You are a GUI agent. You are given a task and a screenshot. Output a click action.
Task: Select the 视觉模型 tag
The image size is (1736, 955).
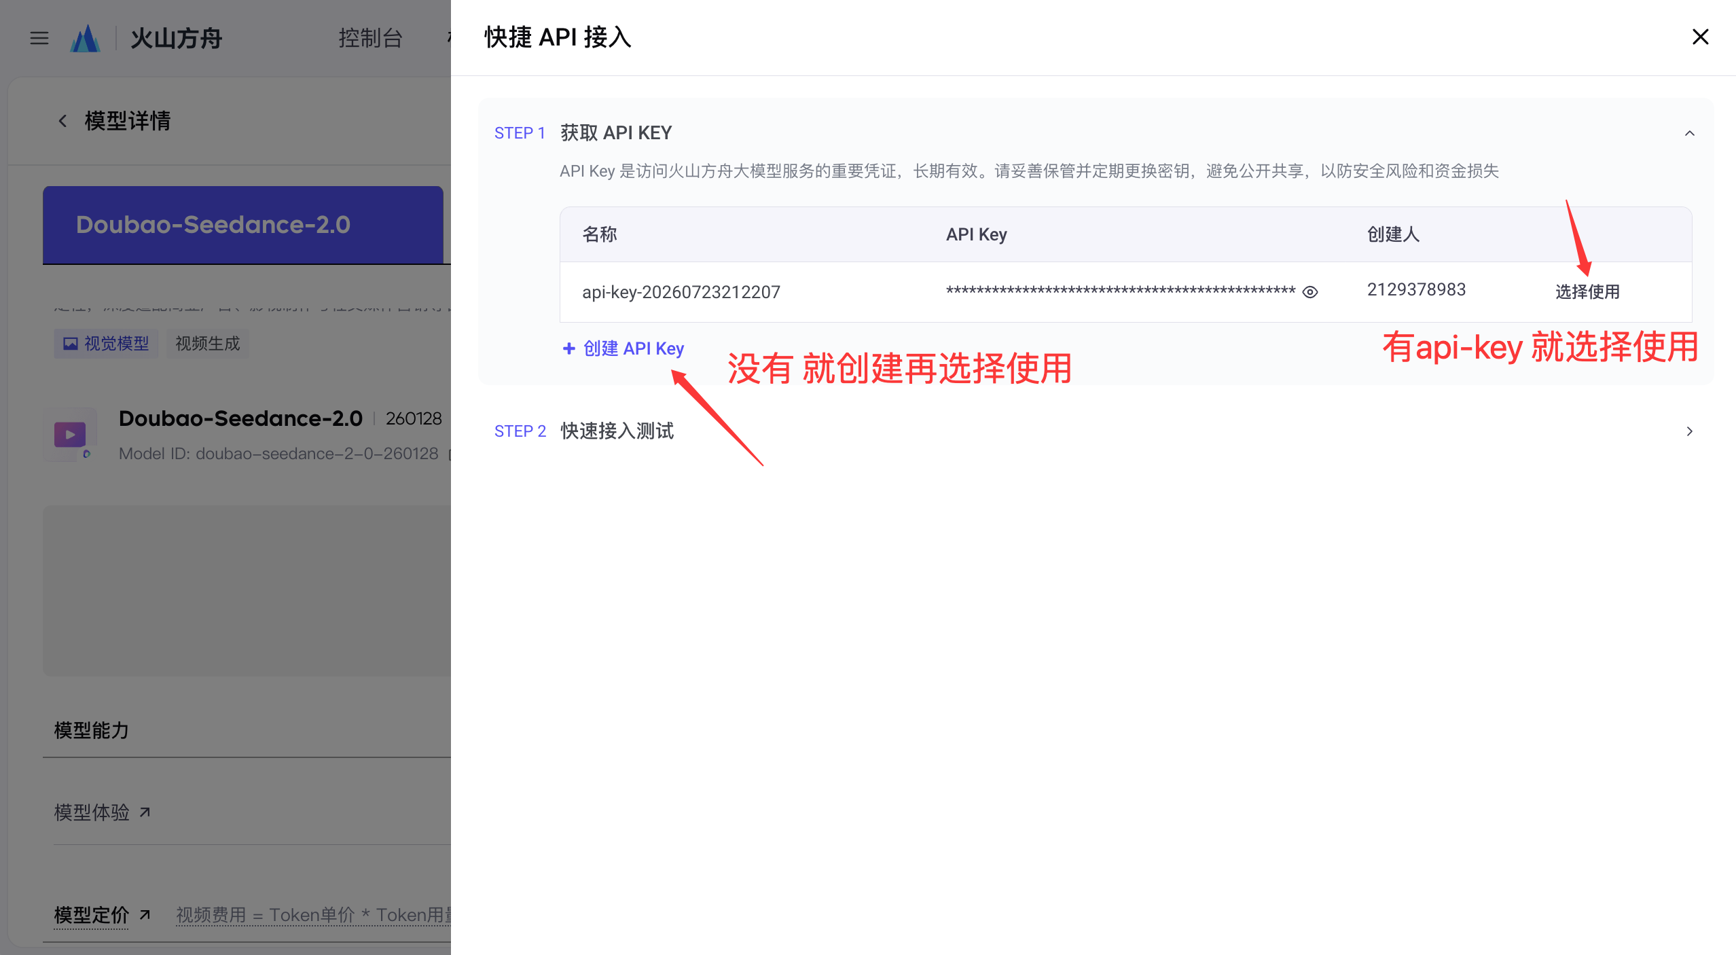click(x=106, y=344)
